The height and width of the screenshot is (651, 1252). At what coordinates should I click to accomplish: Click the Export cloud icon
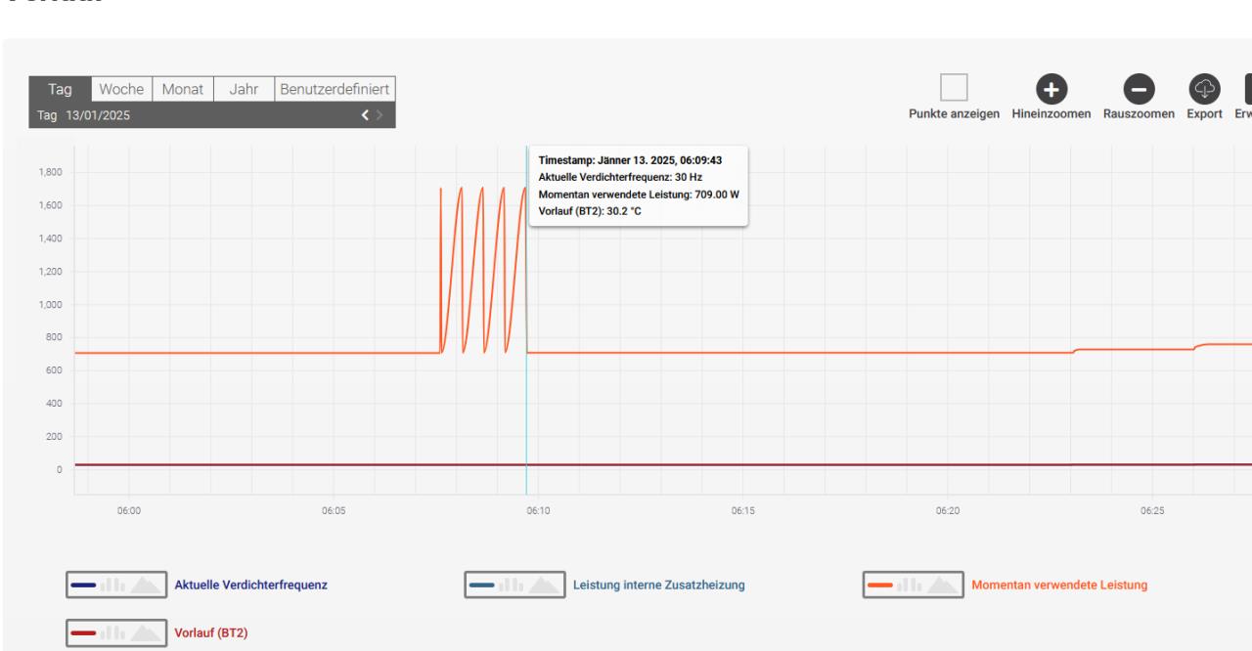pyautogui.click(x=1204, y=89)
